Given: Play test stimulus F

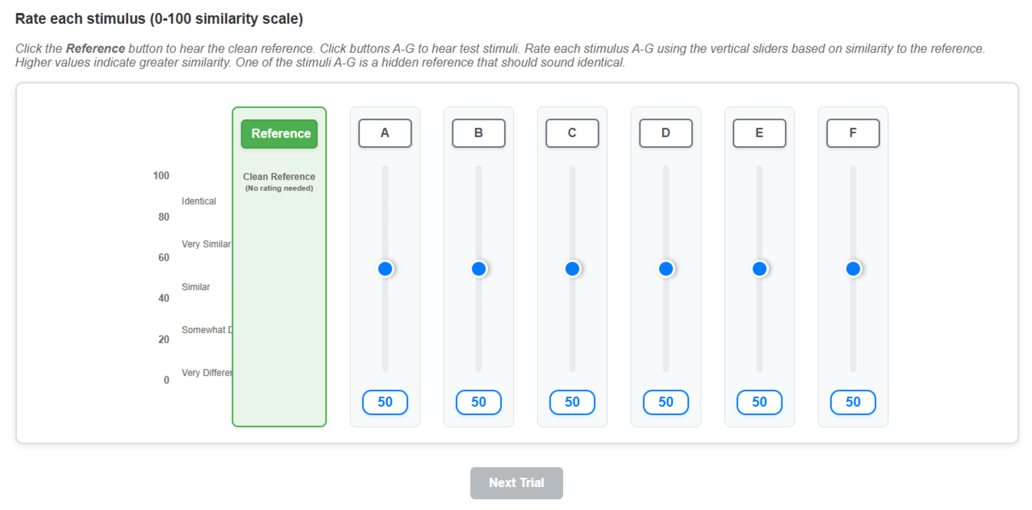Looking at the screenshot, I should pyautogui.click(x=853, y=133).
